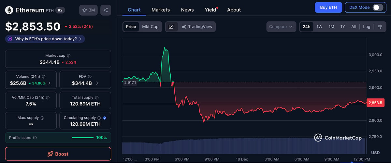Select the 24h time range
Screen dimensions: 391x163
(307, 27)
